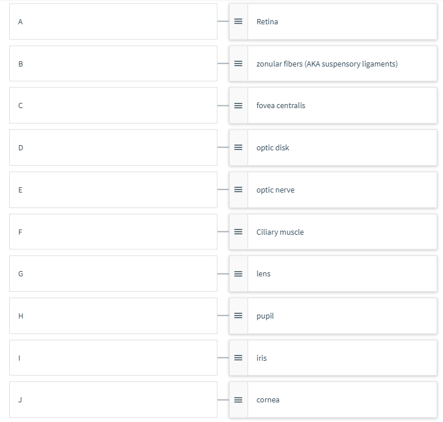Click the prompt box labeled G

[x=113, y=273]
